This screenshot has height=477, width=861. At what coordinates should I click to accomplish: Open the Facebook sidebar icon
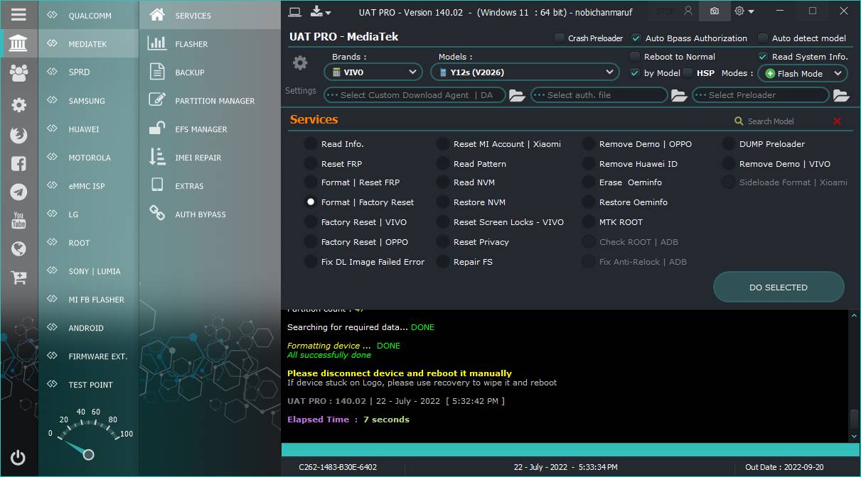18,164
